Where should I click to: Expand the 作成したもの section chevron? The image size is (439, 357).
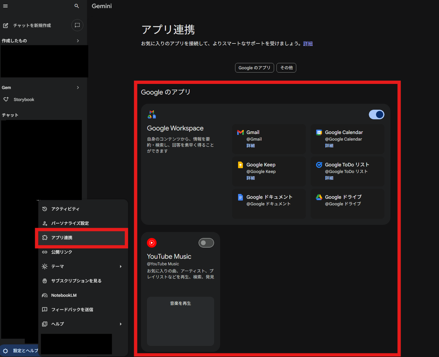coord(78,41)
